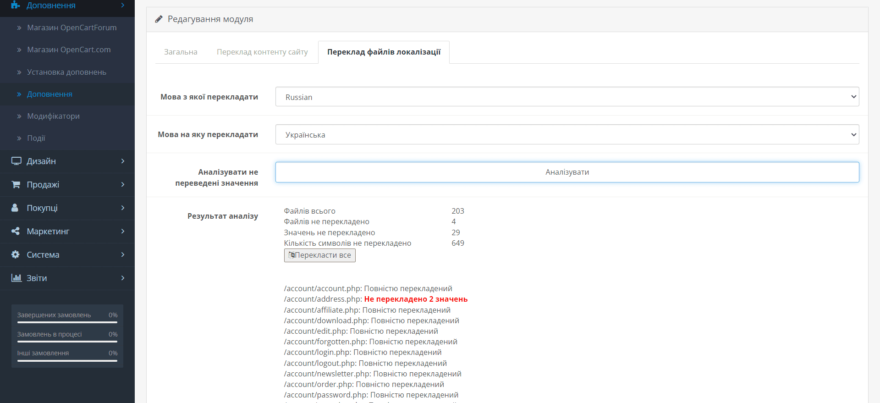
Task: Click the /account/download.php result line
Action: 371,320
